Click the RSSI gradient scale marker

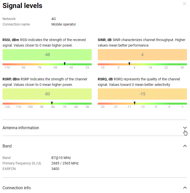[65, 64]
